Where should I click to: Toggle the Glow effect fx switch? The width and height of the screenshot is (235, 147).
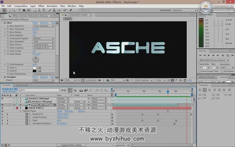pyautogui.click(x=5, y=23)
